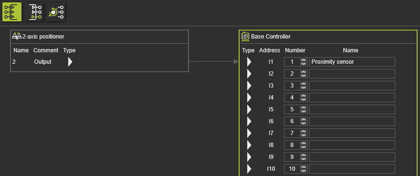Click the I8 address label
This screenshot has height=176, width=420.
pyautogui.click(x=271, y=145)
